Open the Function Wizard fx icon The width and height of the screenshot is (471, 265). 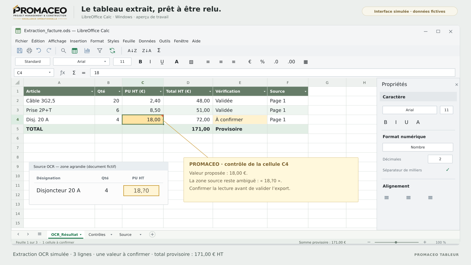(x=62, y=73)
